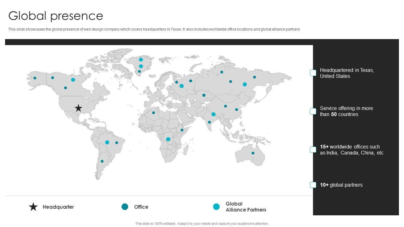Select the cyan Global Alliance Partners legend dot

point(216,207)
